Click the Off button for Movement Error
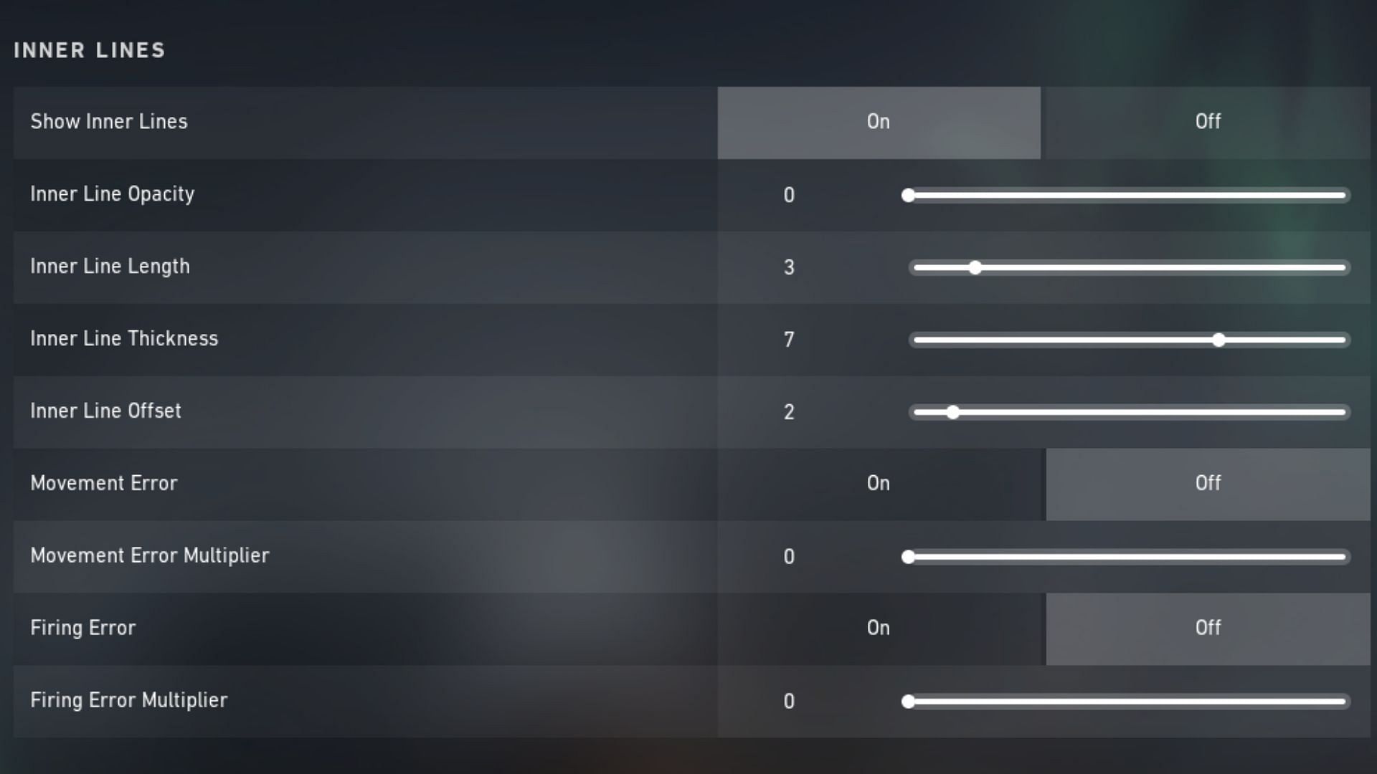The image size is (1377, 774). pyautogui.click(x=1207, y=484)
